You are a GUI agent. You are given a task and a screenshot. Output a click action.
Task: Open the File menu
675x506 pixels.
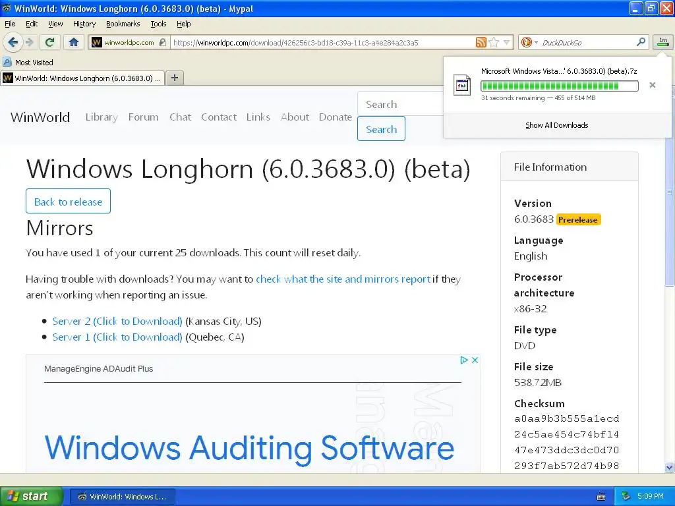pyautogui.click(x=10, y=24)
